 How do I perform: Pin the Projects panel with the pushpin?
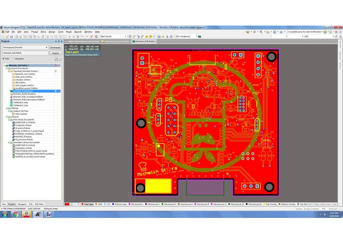tap(59, 41)
